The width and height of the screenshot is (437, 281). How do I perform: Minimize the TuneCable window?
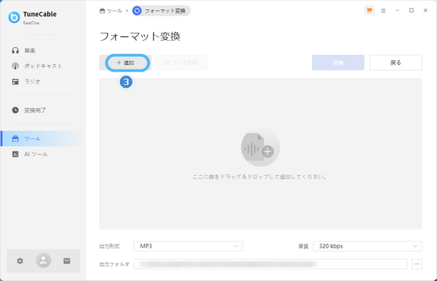coord(398,11)
